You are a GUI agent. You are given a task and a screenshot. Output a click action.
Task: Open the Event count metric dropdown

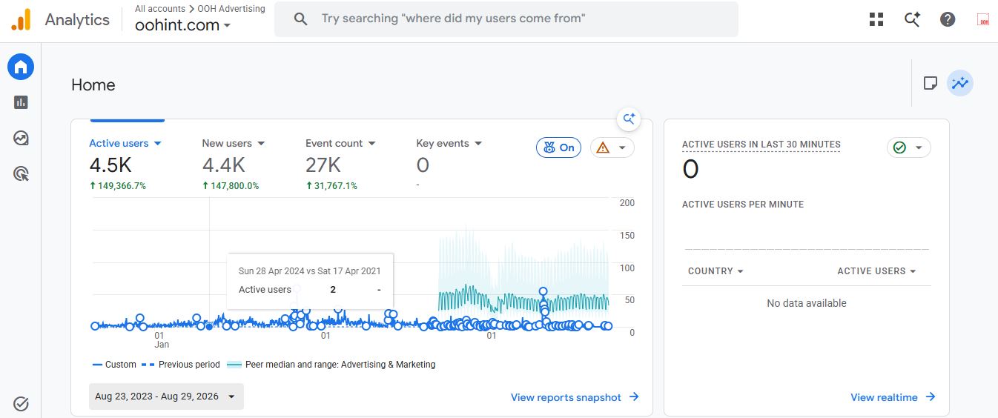340,143
